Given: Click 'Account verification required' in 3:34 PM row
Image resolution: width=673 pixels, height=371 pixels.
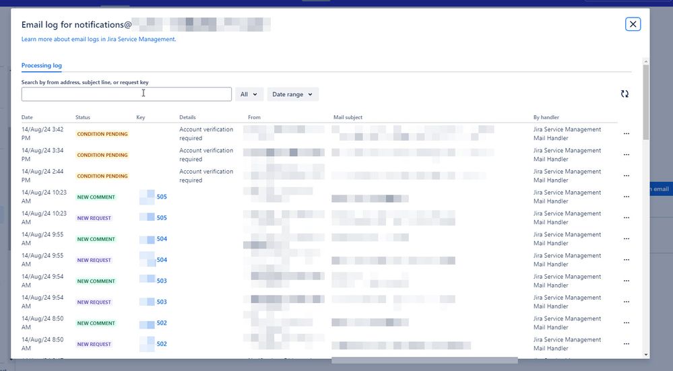Looking at the screenshot, I should (206, 155).
